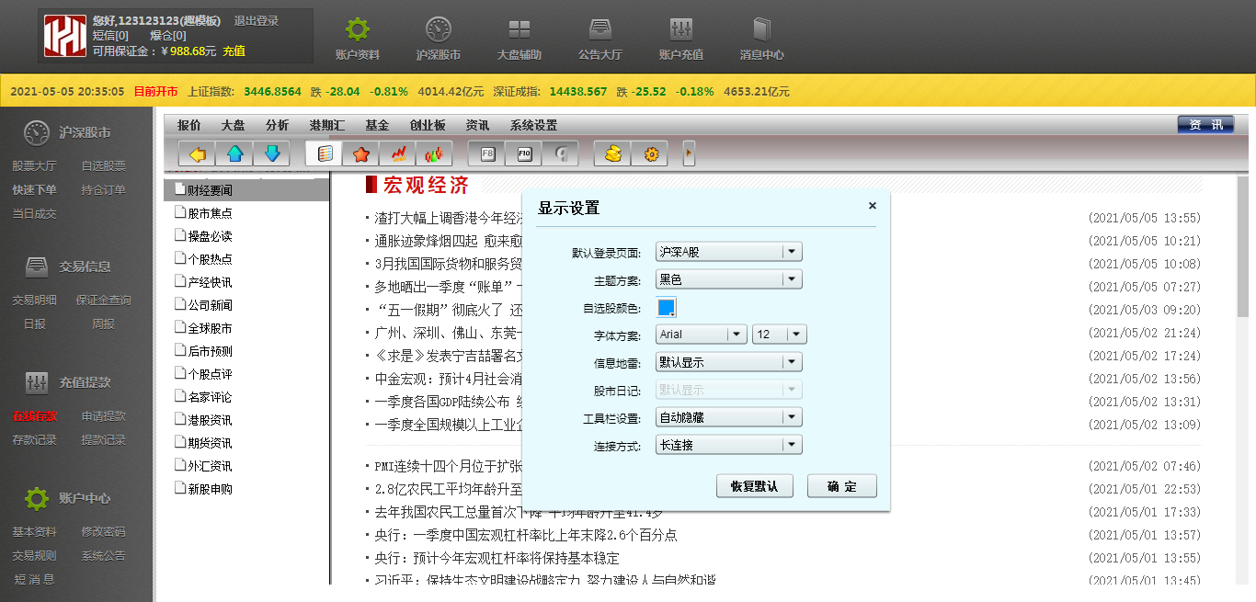Click the 恢复默认 button
1256x602 pixels.
tap(754, 486)
